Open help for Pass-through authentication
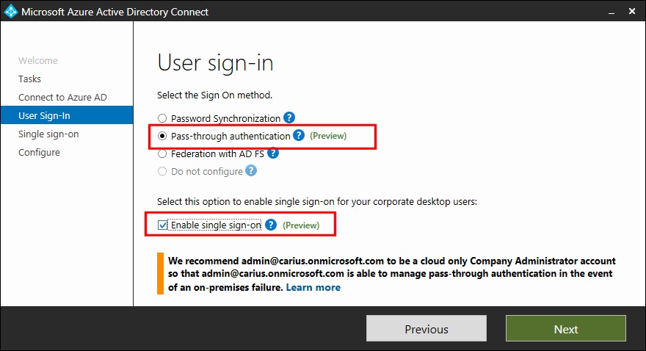Screen dimensions: 646x351 pyautogui.click(x=299, y=135)
